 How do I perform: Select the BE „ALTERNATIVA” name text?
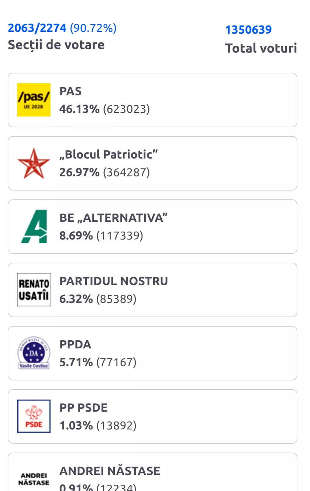(x=114, y=218)
